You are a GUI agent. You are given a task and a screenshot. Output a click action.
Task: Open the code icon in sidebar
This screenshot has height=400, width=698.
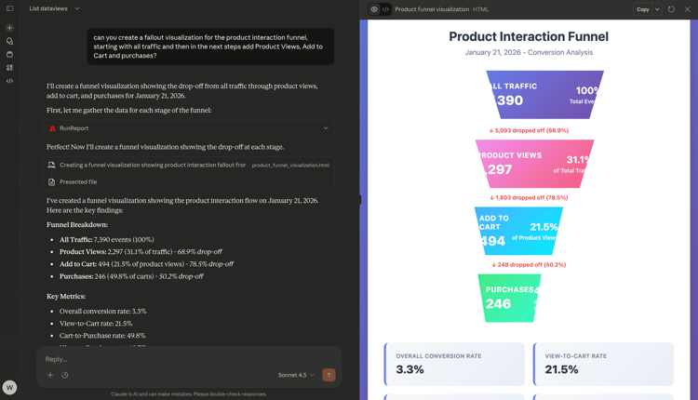click(x=10, y=81)
